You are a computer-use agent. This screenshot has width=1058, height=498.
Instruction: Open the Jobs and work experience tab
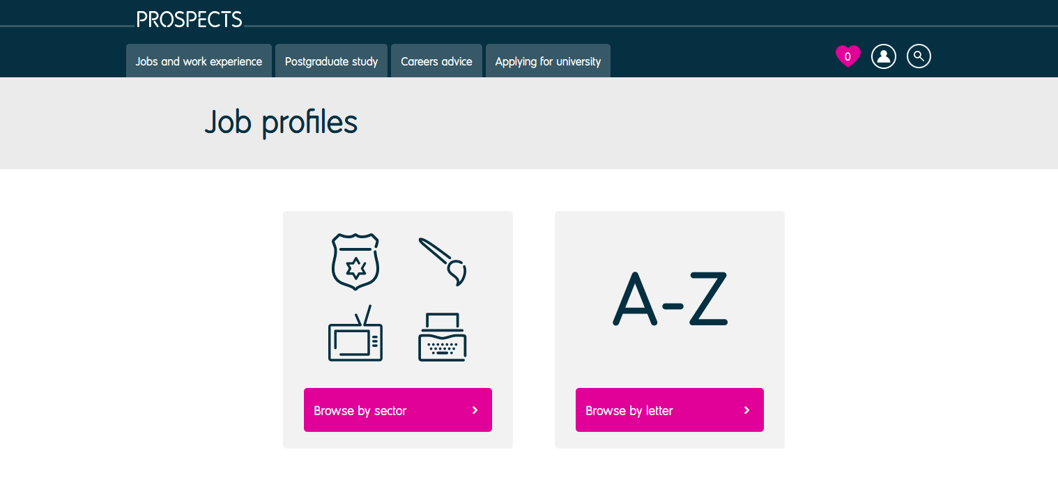click(x=199, y=61)
